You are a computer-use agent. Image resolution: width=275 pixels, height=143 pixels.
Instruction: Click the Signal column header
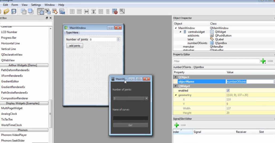click(197, 132)
